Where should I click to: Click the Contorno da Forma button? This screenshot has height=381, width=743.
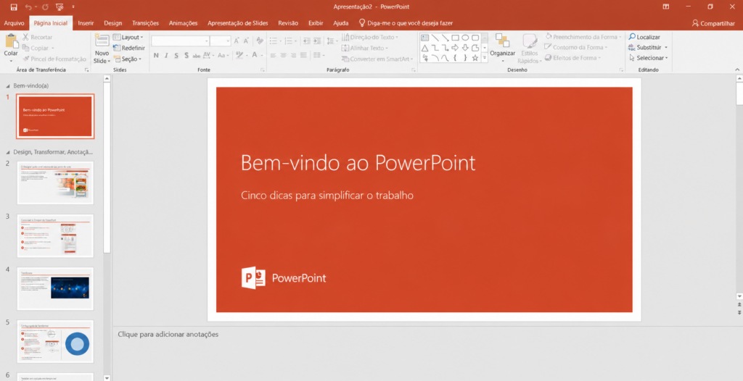click(575, 47)
